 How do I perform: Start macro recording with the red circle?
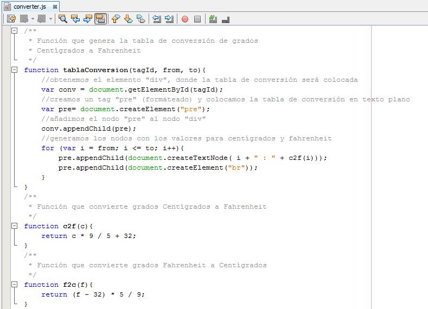pyautogui.click(x=185, y=19)
